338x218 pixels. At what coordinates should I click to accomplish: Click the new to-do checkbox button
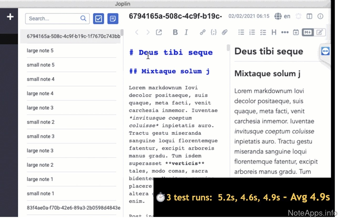point(99,19)
